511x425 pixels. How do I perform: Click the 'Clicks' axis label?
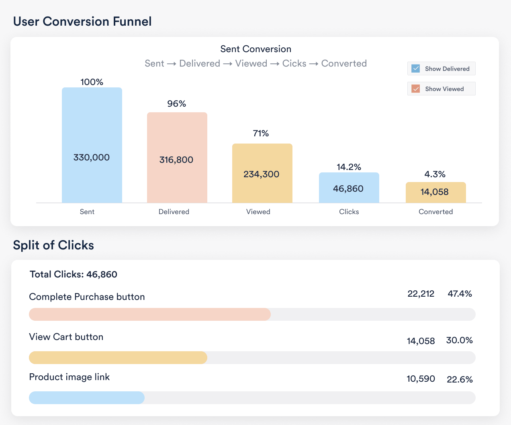(349, 212)
